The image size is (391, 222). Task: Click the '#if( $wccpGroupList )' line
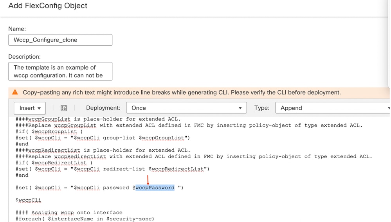tap(49, 132)
